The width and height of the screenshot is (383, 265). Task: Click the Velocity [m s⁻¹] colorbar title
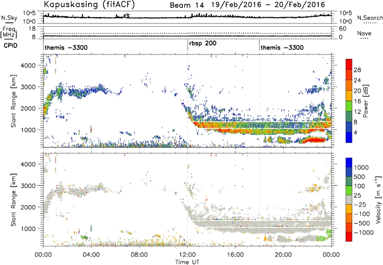[378, 199]
